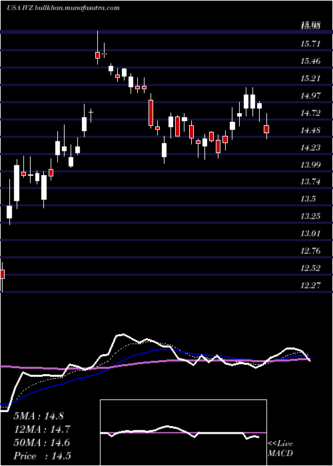Click the '12MA : 14.7' readout
Image resolution: width=333 pixels, height=466 pixels.
(x=41, y=429)
